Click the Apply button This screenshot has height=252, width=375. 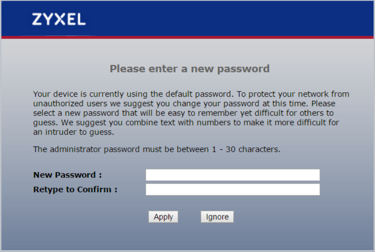coord(163,217)
